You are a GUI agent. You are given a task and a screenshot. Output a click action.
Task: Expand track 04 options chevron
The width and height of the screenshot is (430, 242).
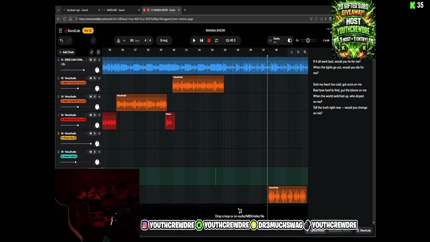[99, 115]
